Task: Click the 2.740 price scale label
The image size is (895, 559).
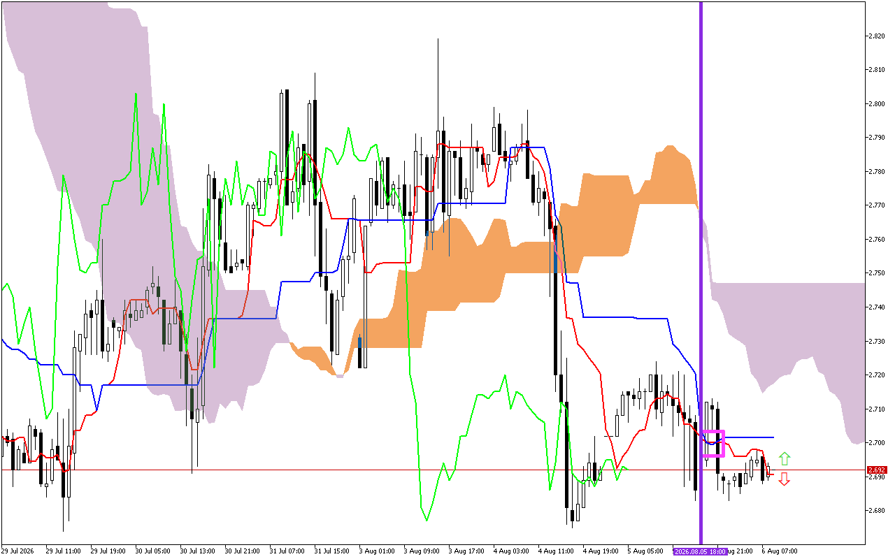Action: (x=877, y=307)
